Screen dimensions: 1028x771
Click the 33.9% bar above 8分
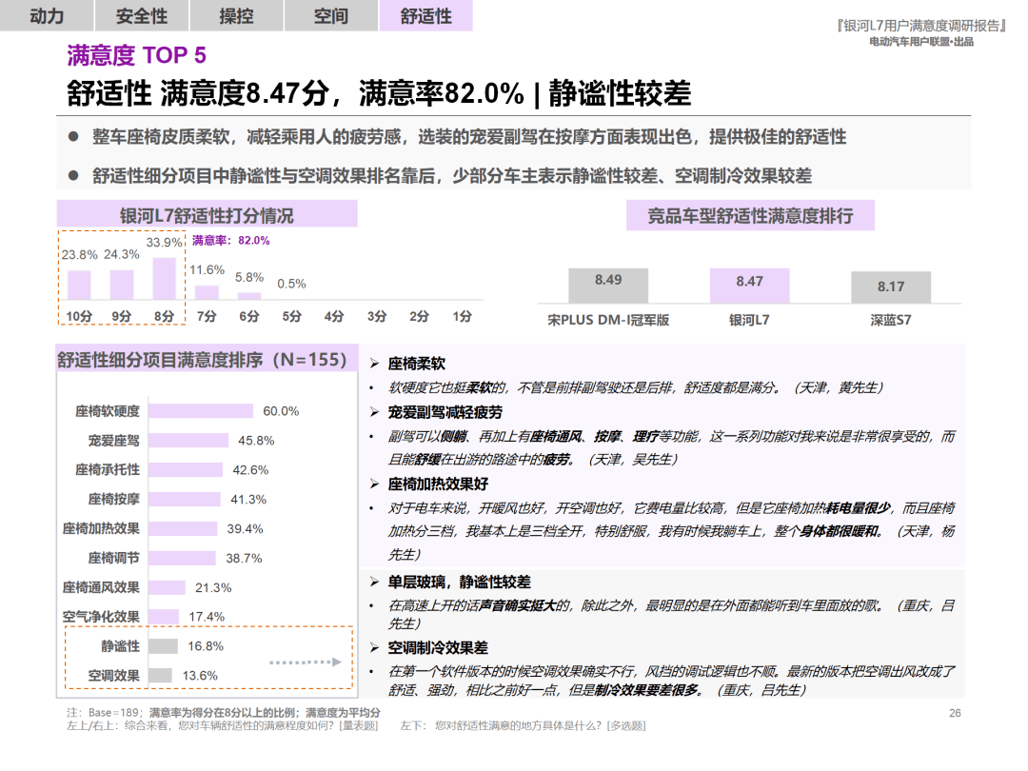click(164, 279)
